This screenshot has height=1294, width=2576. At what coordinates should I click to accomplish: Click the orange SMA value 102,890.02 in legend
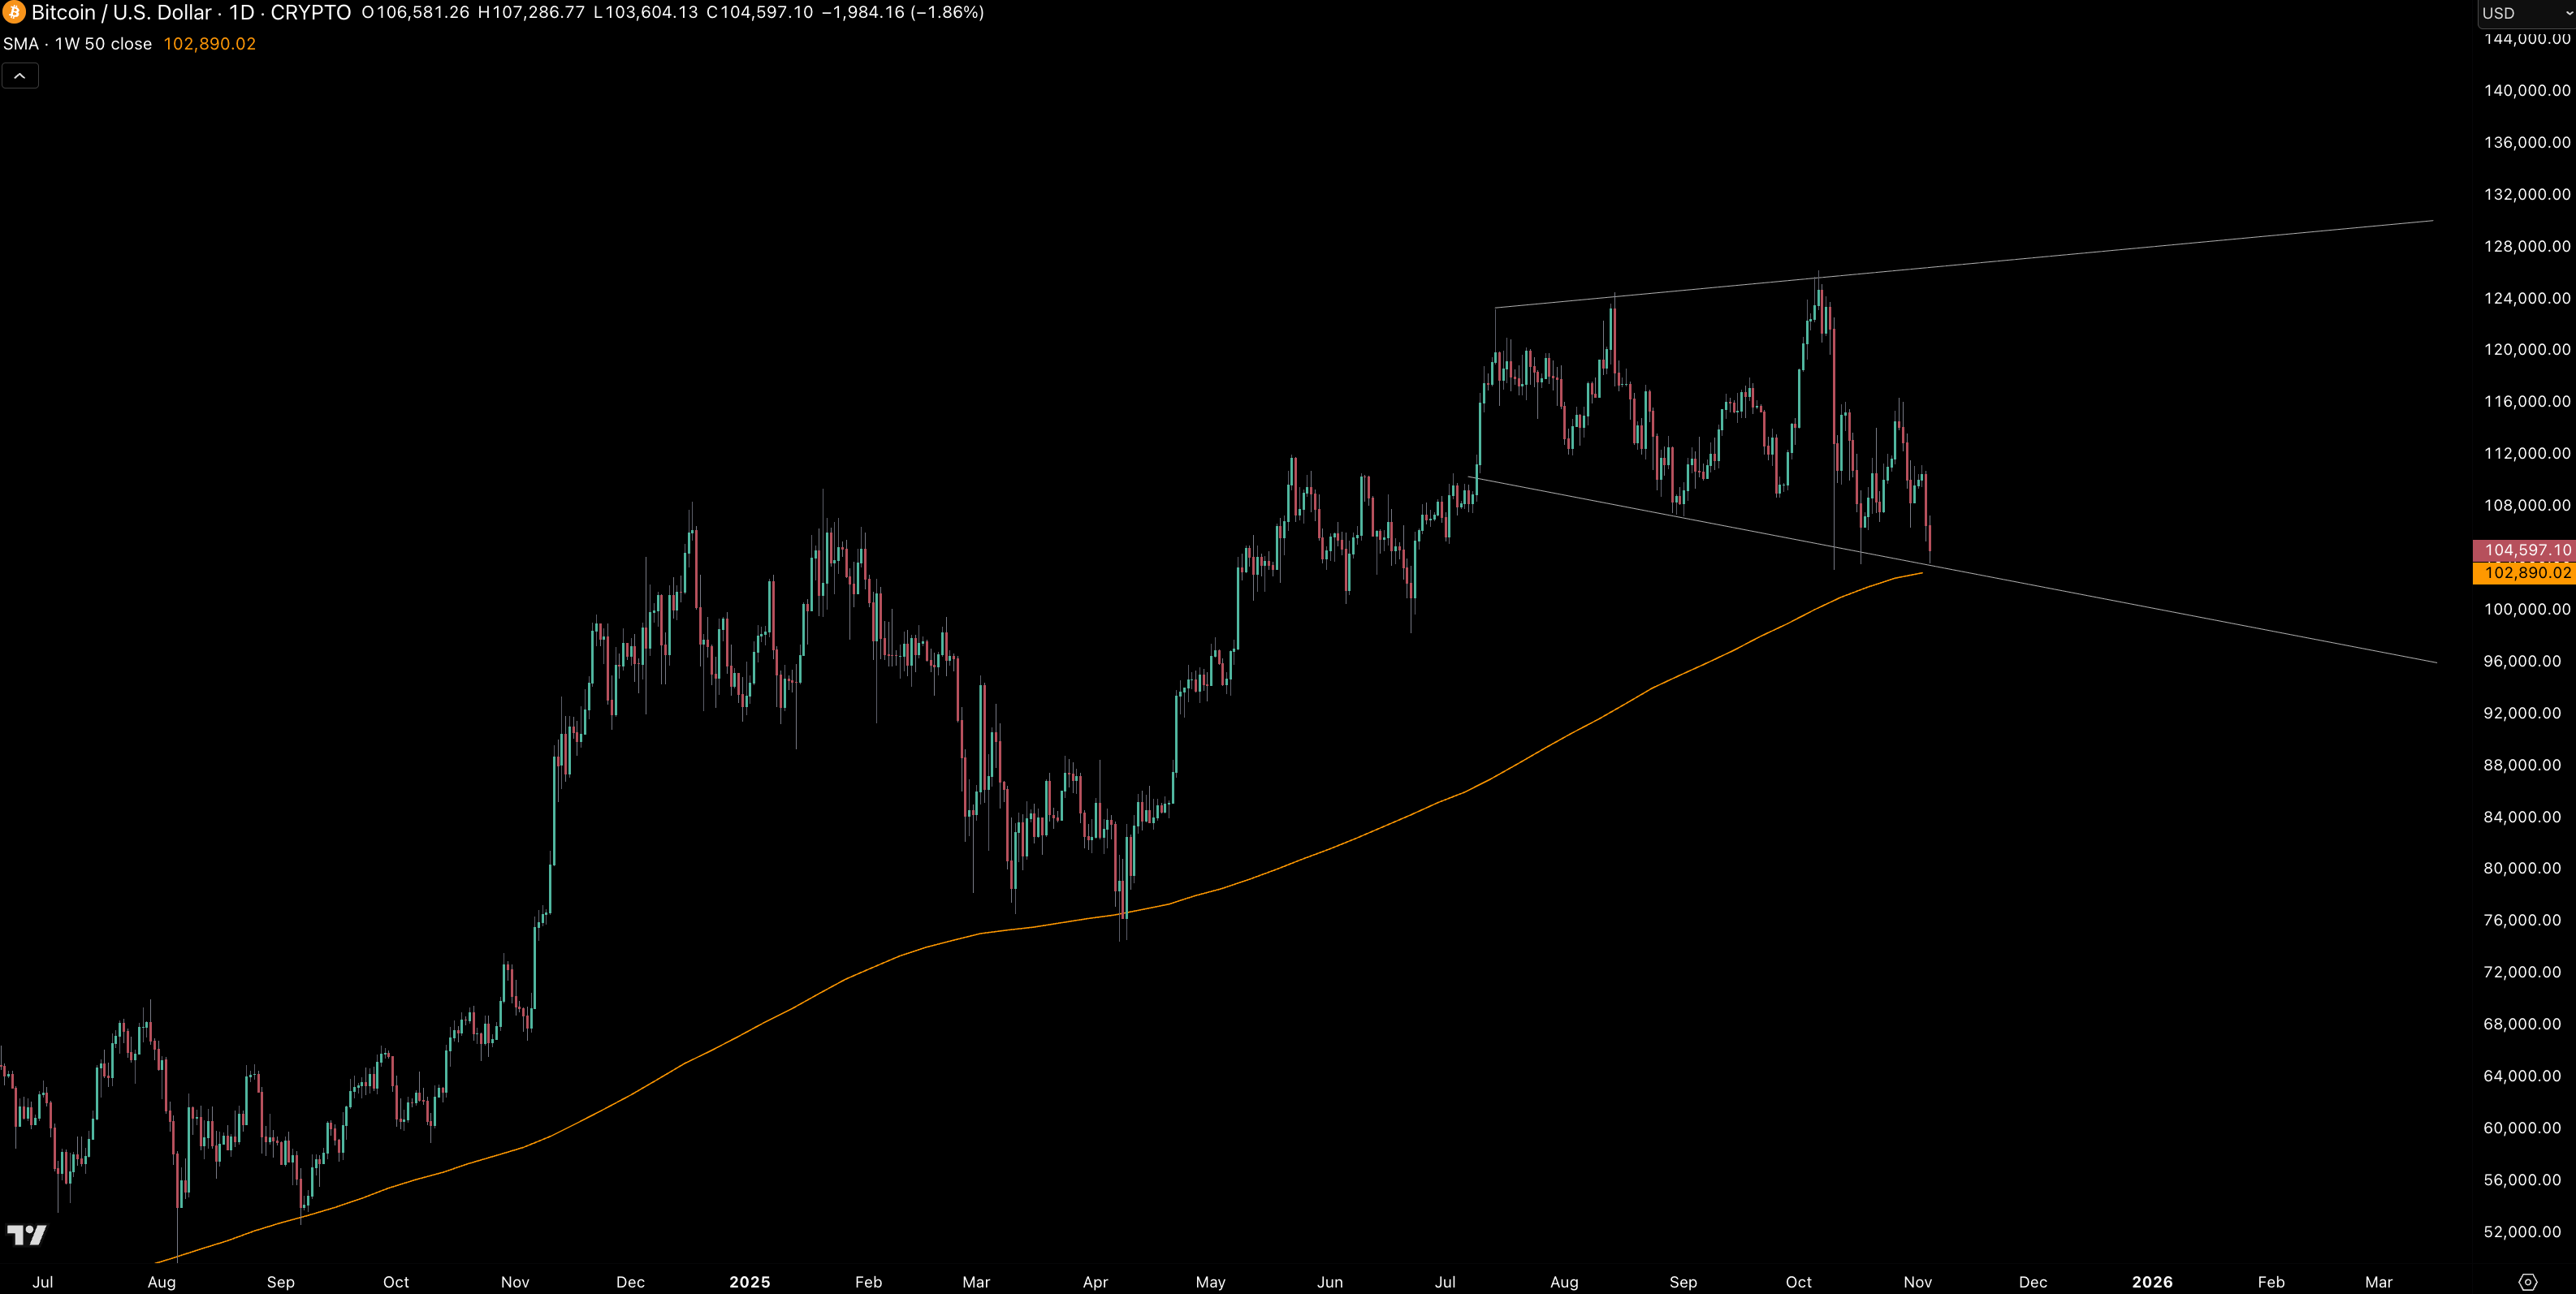(209, 44)
